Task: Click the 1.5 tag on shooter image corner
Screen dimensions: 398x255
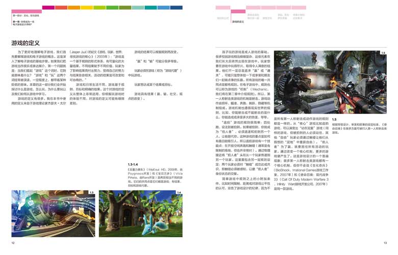Action: coord(383,53)
